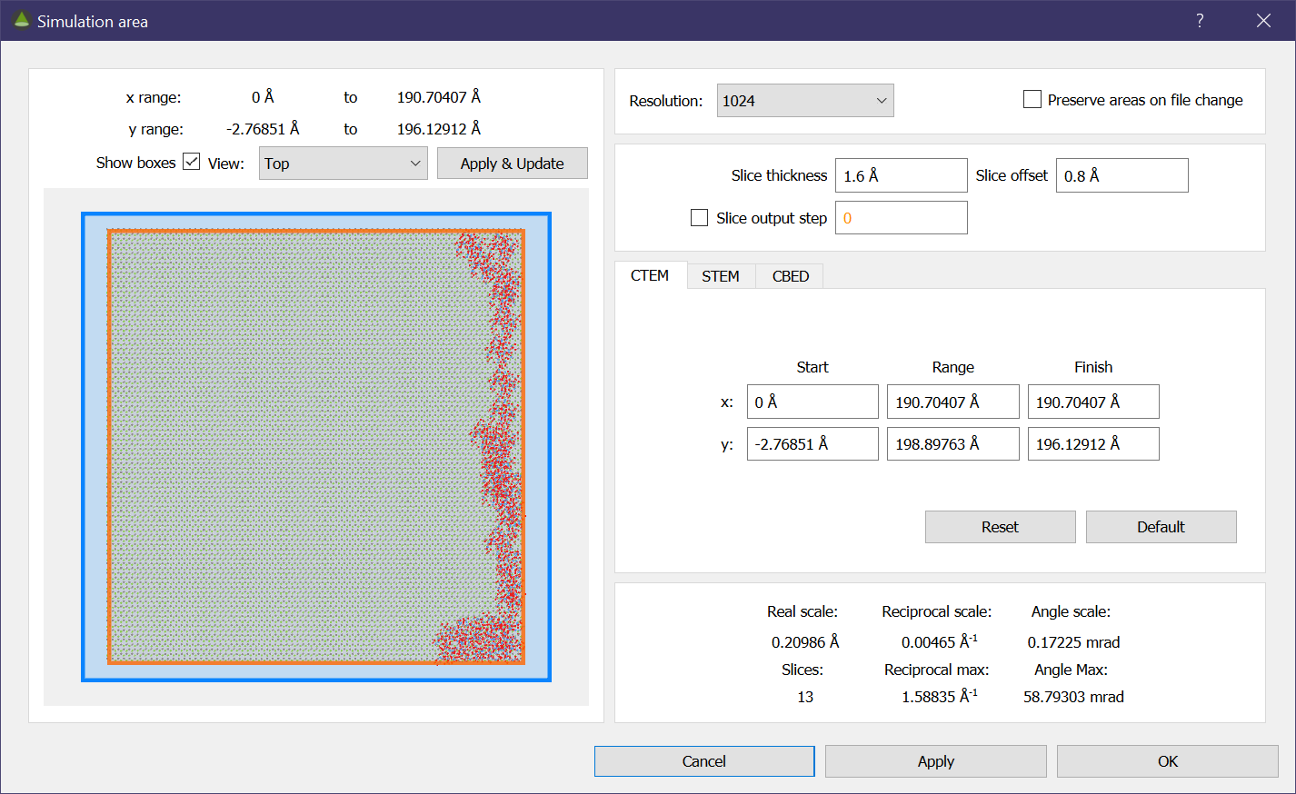Edit the x Finish field
This screenshot has height=794, width=1296.
coord(1093,402)
